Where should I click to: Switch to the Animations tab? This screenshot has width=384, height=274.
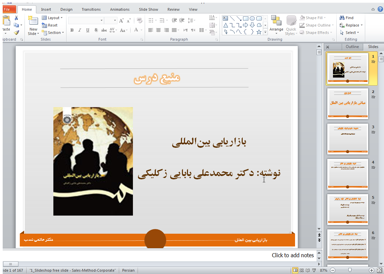tap(120, 9)
